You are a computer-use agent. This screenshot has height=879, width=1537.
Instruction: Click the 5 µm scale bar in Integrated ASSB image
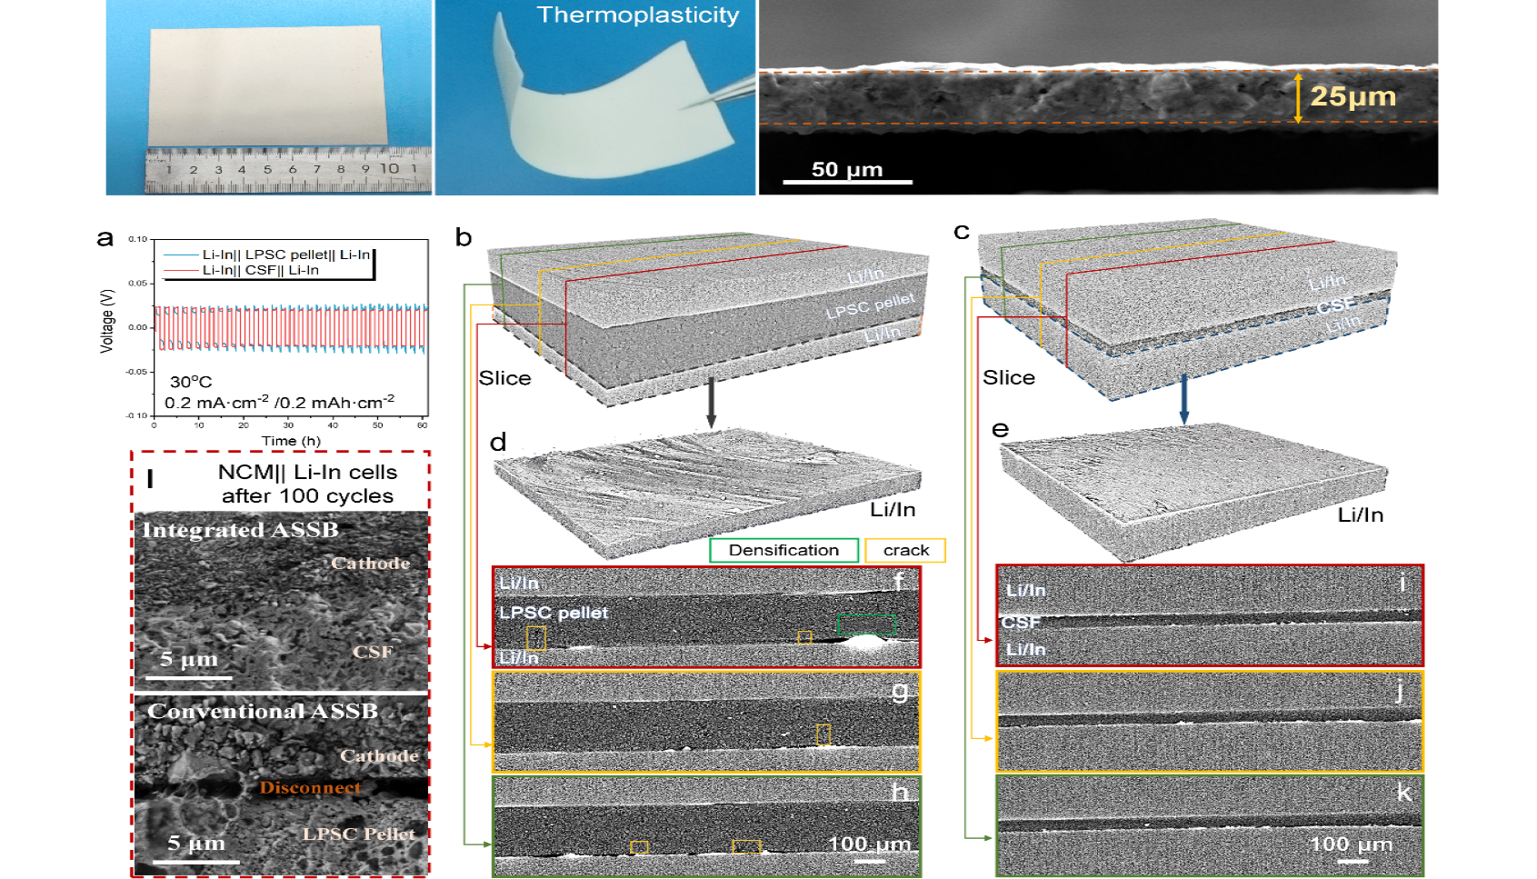coord(189,677)
